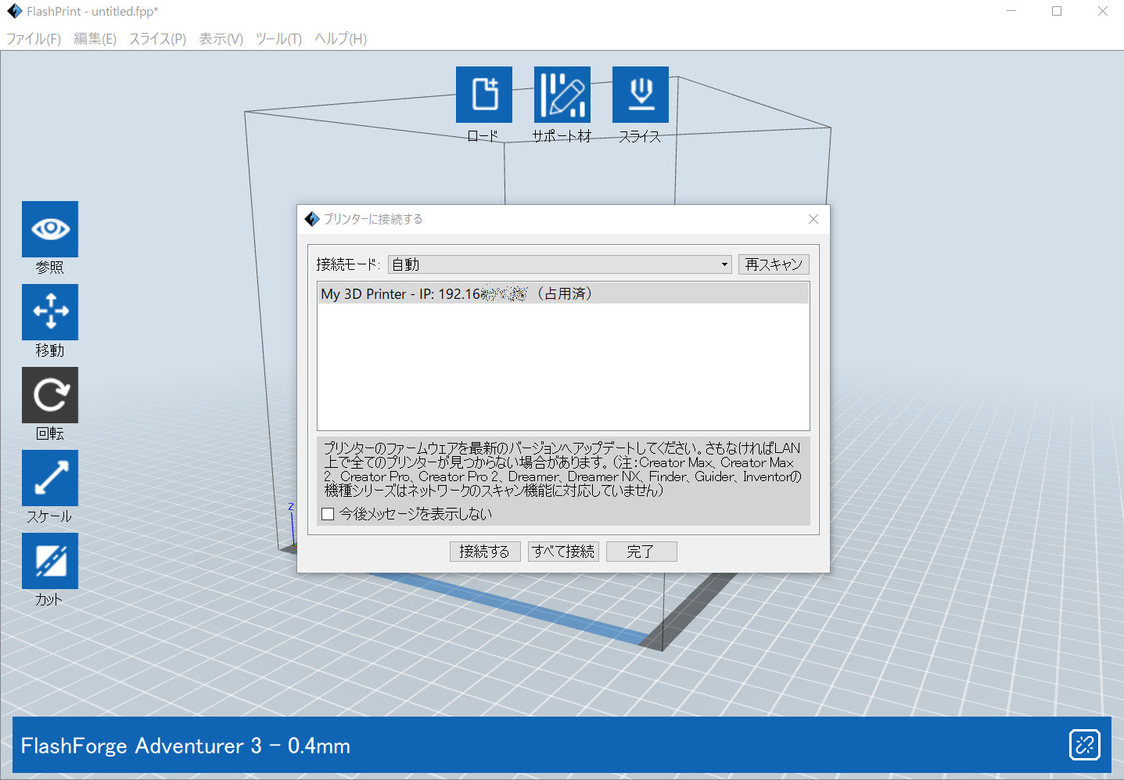
Task: Enable 今後メッセージを表示しない checkbox
Action: [328, 514]
